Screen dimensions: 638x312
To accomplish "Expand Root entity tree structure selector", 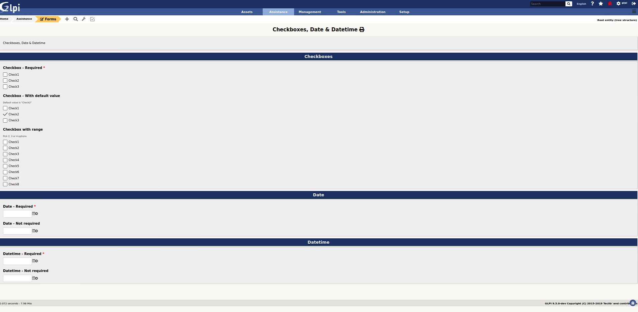I will (x=617, y=20).
